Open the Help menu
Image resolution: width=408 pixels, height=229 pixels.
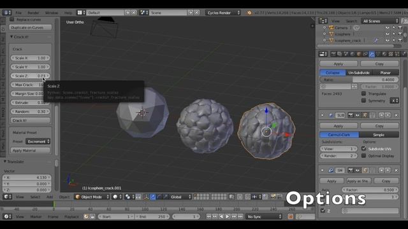coord(68,13)
